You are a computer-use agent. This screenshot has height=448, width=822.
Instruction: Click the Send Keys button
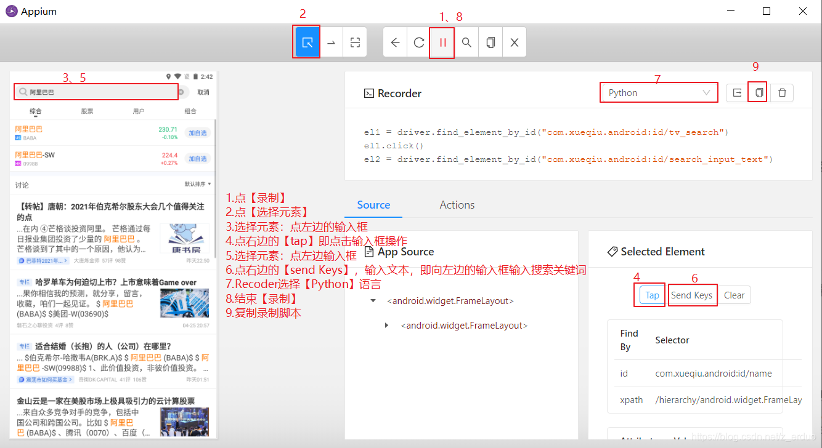(692, 295)
